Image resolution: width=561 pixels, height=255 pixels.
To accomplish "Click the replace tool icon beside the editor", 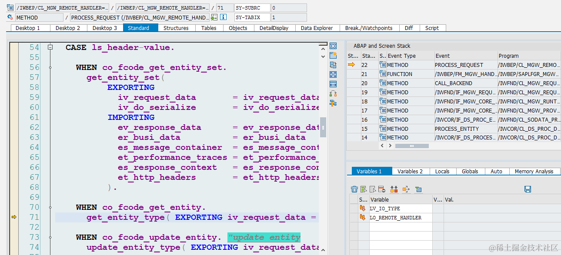I will point(333,65).
